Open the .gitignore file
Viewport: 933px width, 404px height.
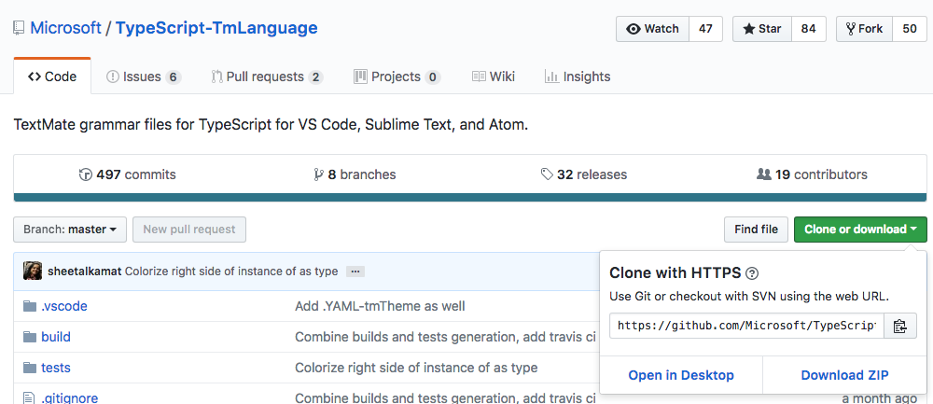pyautogui.click(x=70, y=398)
